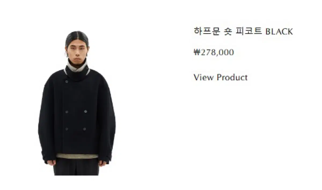The height and width of the screenshot is (190, 322).
Task: Click the lower-left button on coat front
Action: click(x=67, y=129)
